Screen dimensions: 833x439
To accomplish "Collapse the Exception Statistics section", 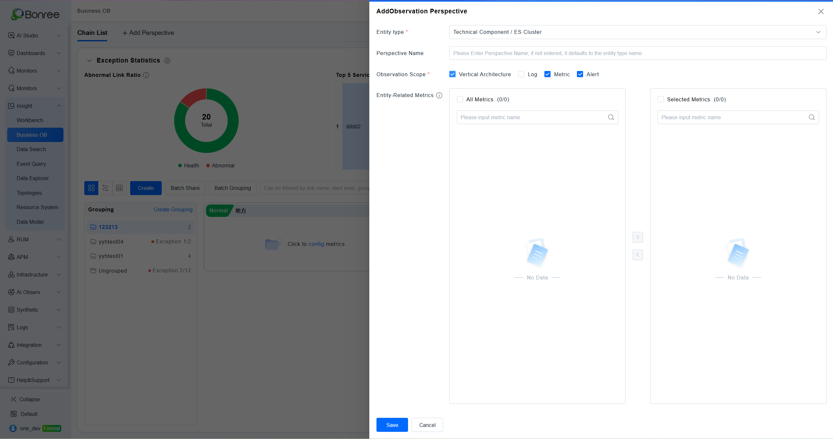I will [x=89, y=61].
